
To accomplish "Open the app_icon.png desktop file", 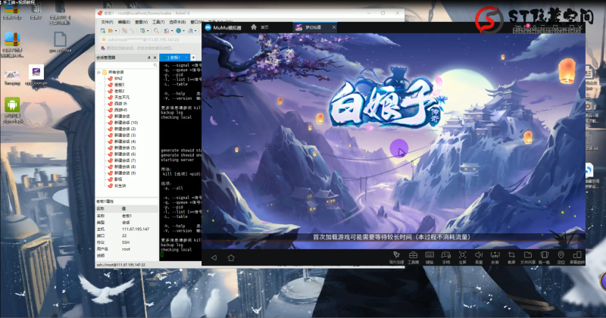I will coord(36,76).
